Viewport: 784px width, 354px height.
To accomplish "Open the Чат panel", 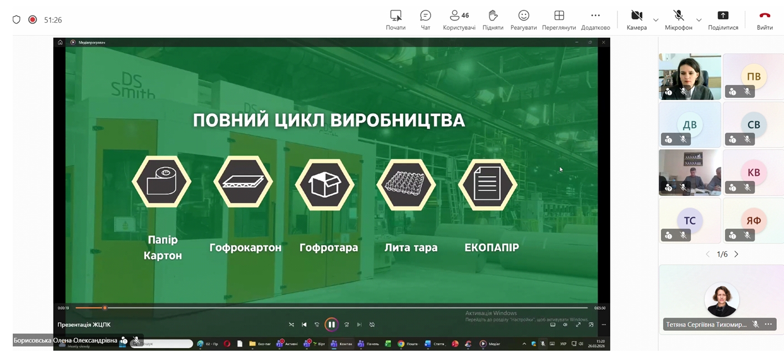I will [x=426, y=16].
